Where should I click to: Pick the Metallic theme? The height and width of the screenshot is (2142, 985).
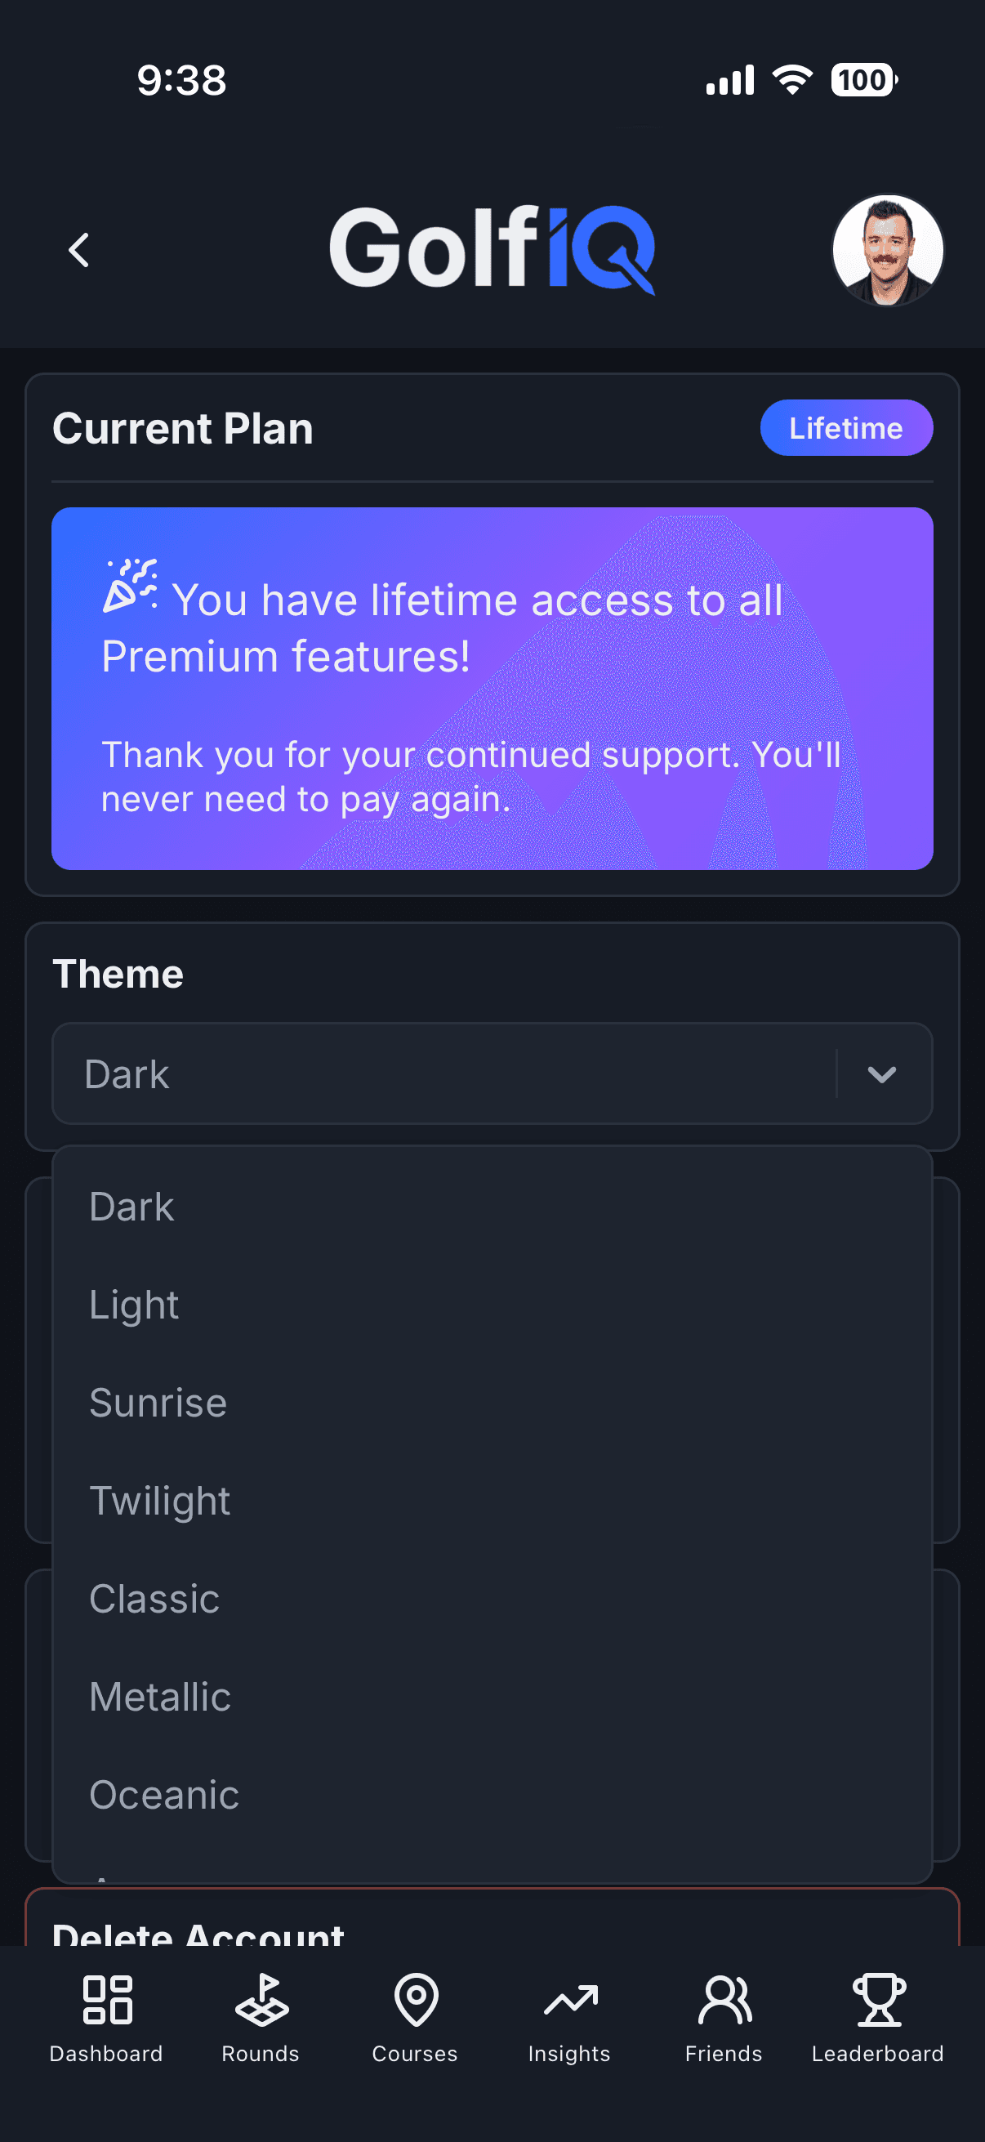tap(159, 1696)
